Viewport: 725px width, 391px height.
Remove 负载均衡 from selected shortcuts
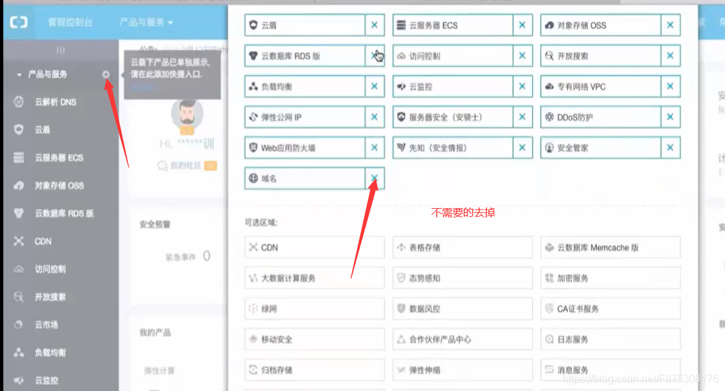click(374, 86)
